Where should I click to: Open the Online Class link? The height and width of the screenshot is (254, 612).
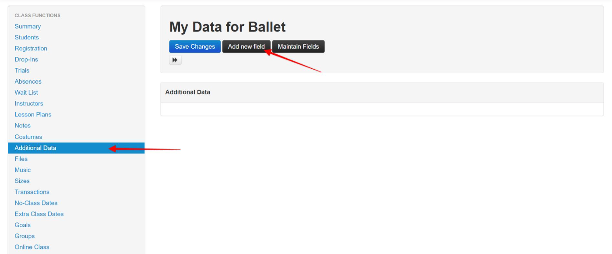tap(32, 247)
